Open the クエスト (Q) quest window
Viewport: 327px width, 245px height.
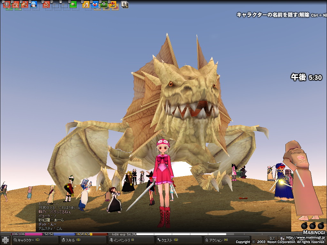pos(179,240)
